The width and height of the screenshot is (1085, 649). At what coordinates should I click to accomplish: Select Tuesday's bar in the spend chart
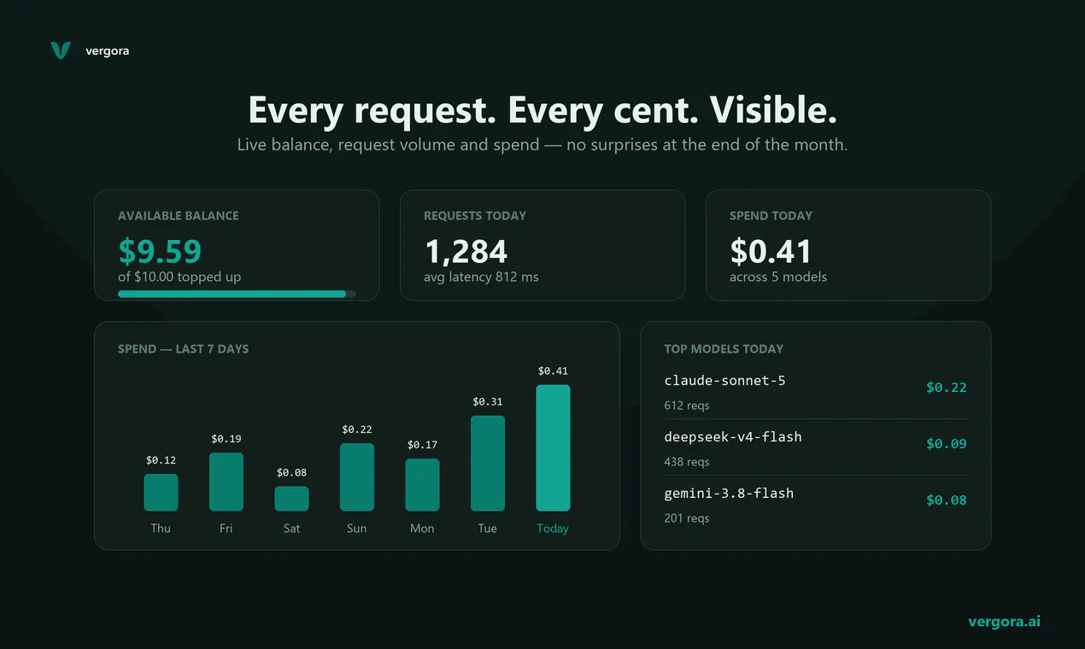[488, 464]
